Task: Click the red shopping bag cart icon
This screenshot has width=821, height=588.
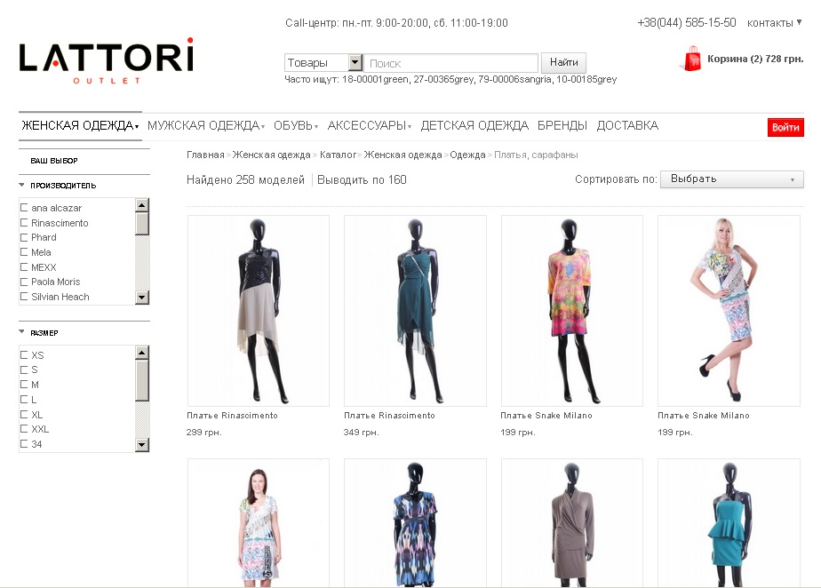Action: 690,59
